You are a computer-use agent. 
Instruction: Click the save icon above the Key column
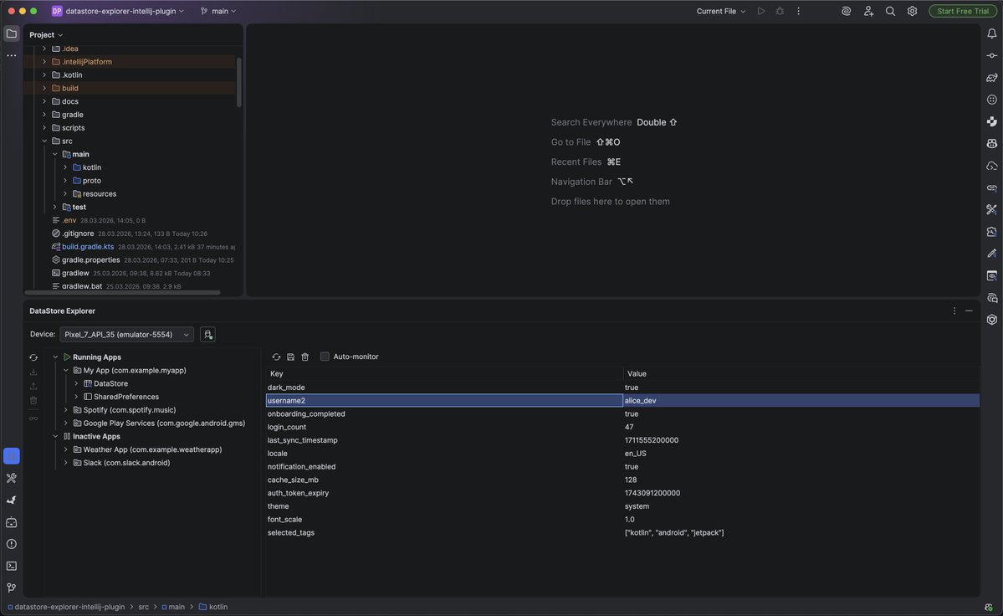pyautogui.click(x=290, y=357)
